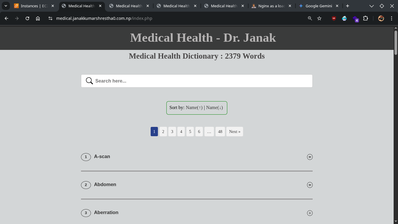Go back using the back arrow
This screenshot has height=224, width=398.
coord(6,18)
